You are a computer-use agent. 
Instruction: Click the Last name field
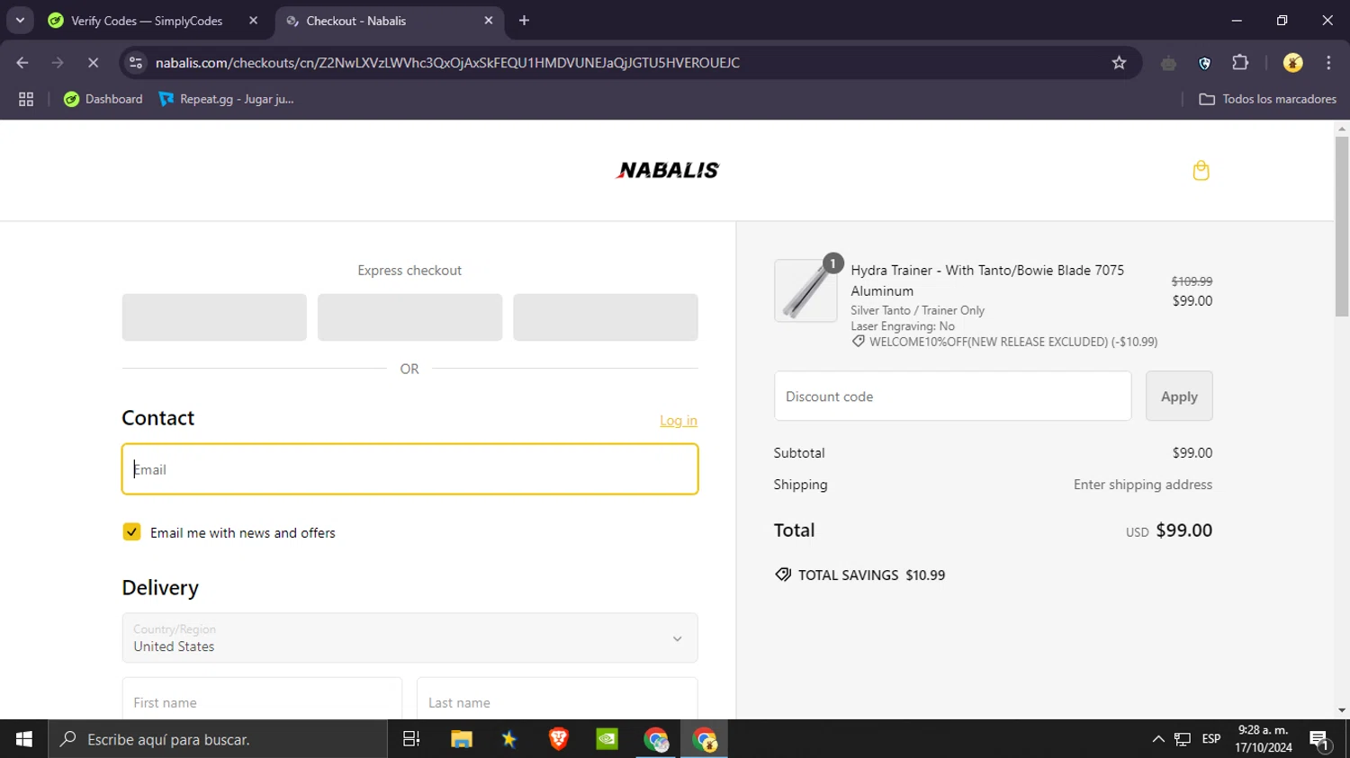pyautogui.click(x=557, y=699)
